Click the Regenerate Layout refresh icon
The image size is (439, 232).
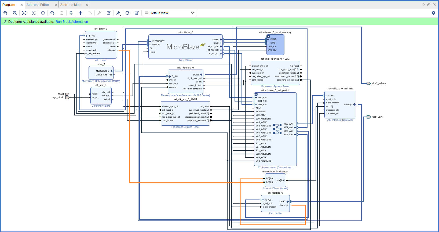127,13
